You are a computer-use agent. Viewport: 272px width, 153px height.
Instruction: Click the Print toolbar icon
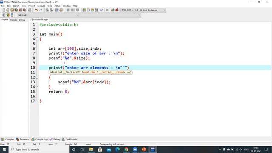[x=30, y=10]
